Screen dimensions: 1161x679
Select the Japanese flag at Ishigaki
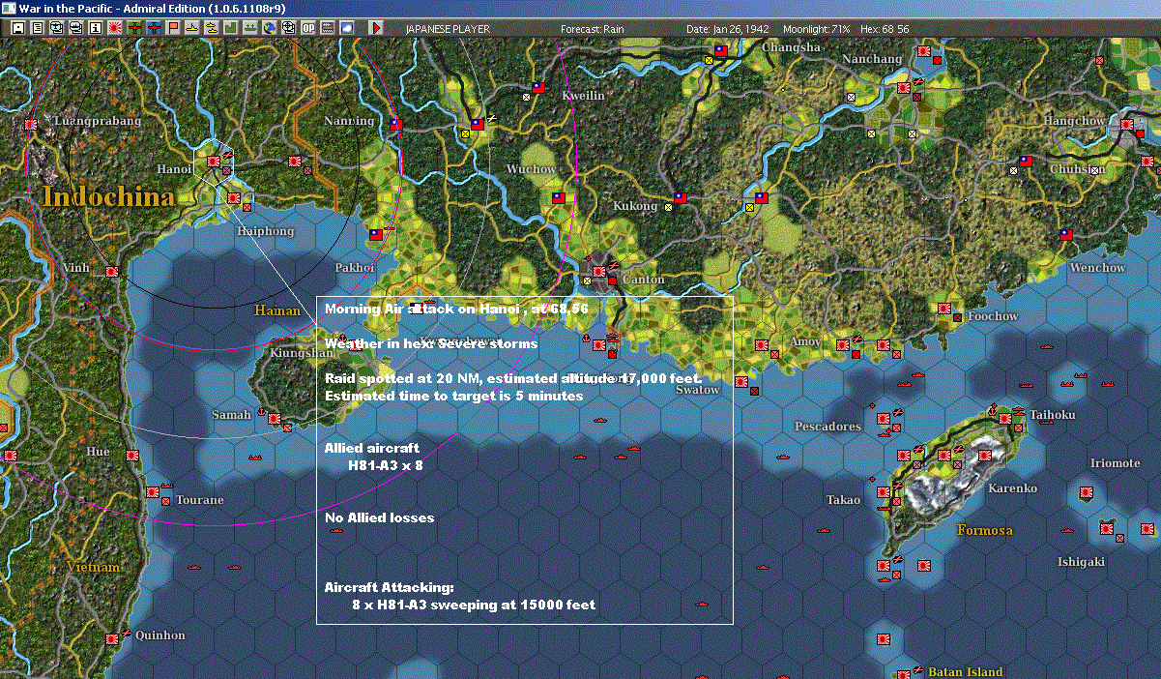[1106, 529]
